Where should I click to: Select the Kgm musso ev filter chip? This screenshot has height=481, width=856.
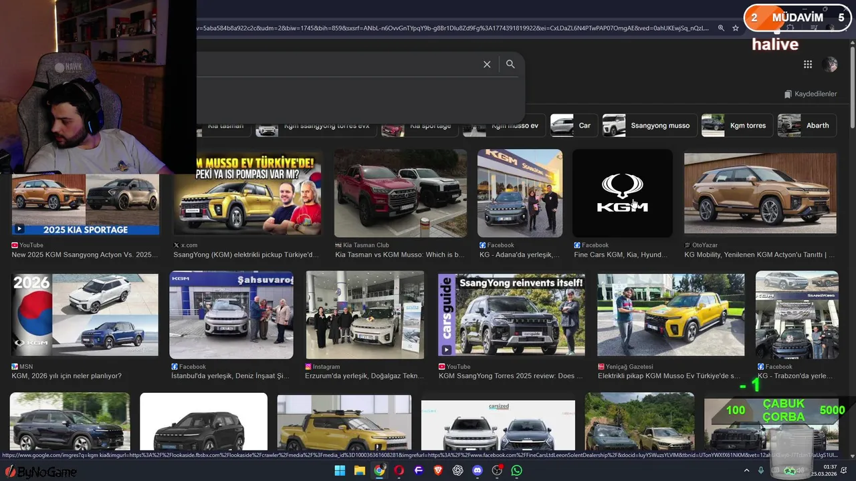coord(504,126)
